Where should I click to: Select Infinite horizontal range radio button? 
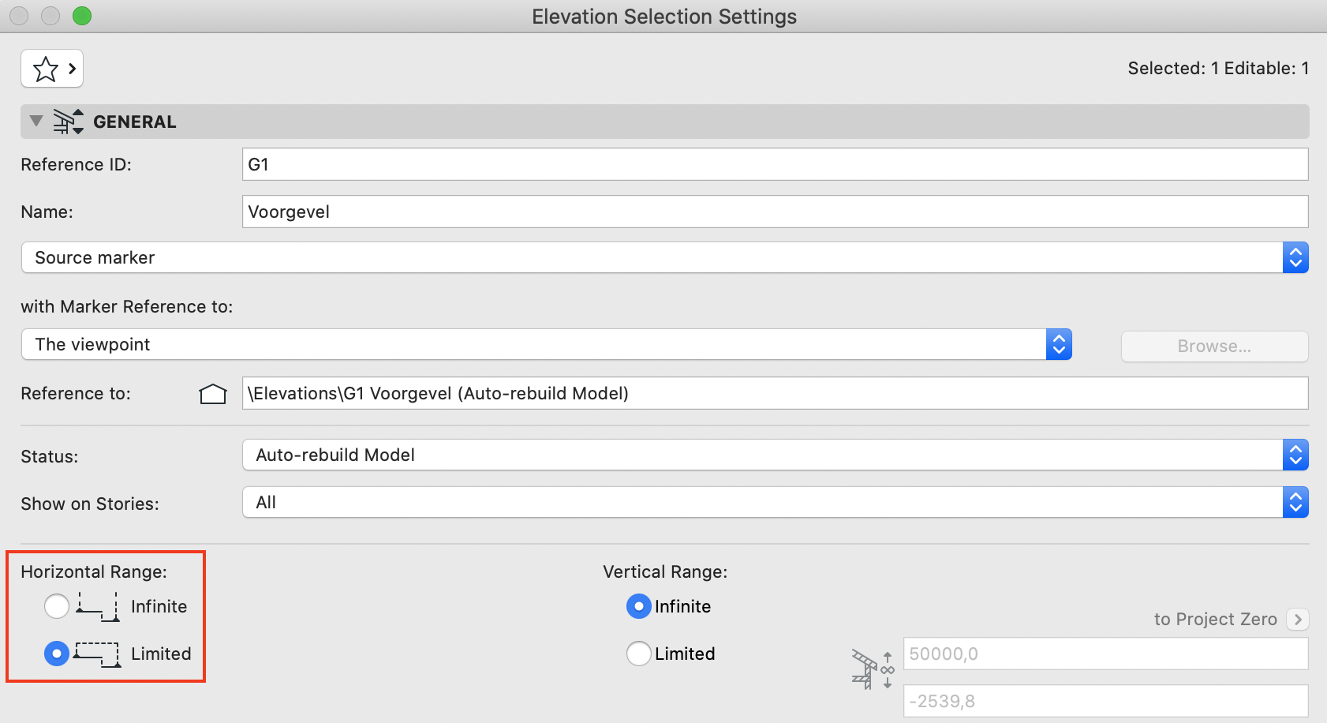click(57, 606)
